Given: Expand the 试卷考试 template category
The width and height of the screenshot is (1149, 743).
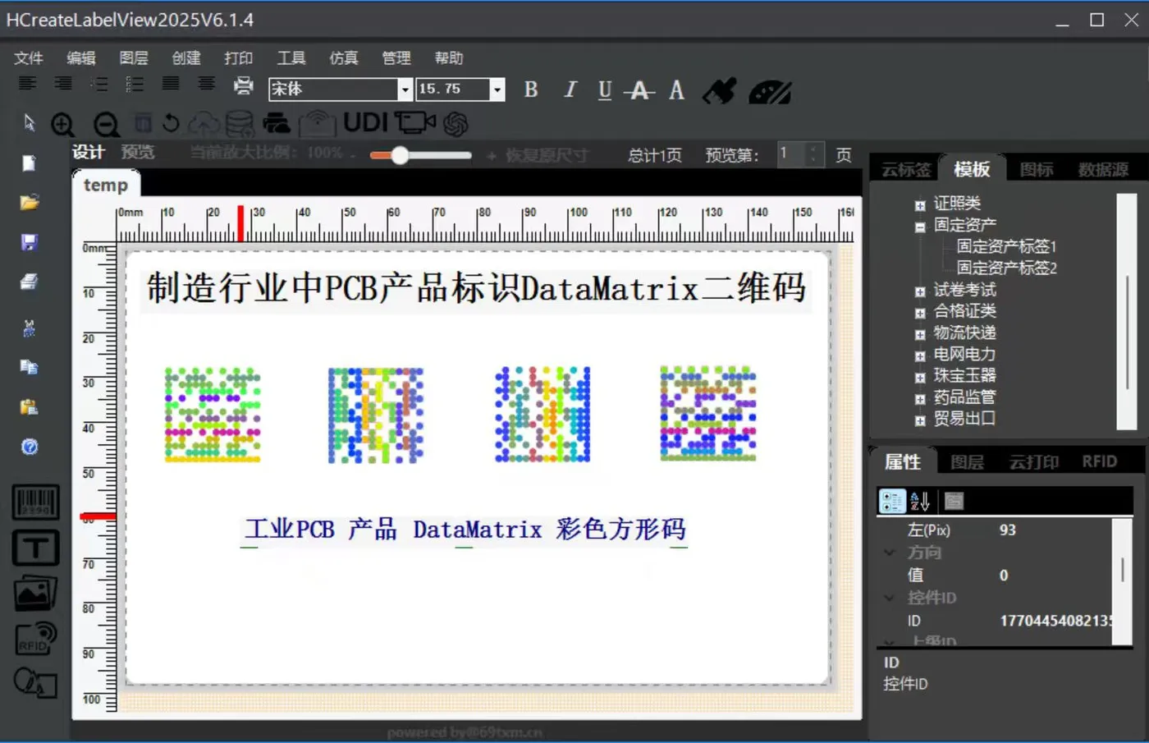Looking at the screenshot, I should [x=920, y=291].
